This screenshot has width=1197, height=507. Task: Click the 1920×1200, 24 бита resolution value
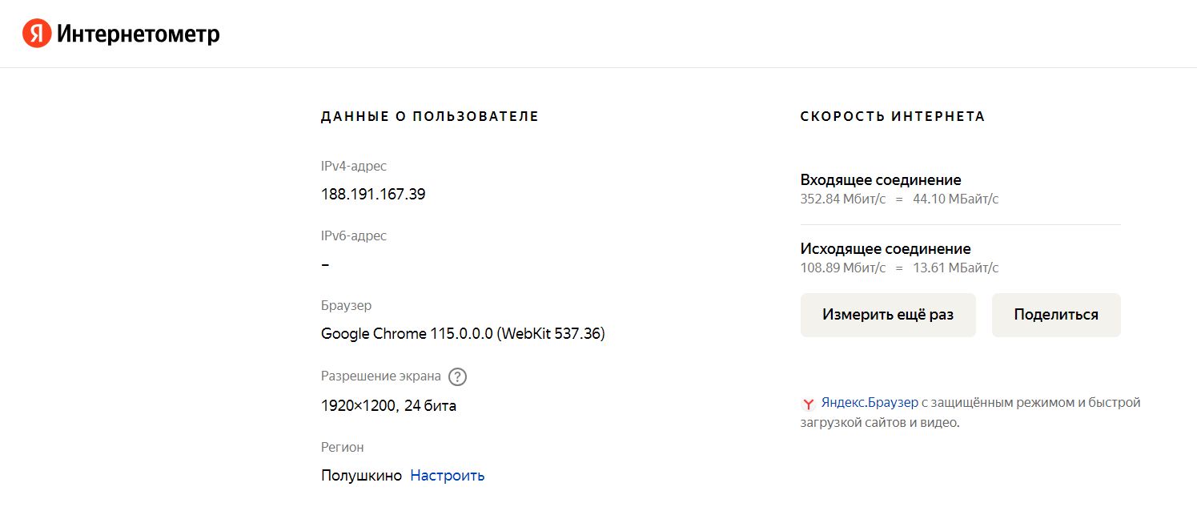388,406
